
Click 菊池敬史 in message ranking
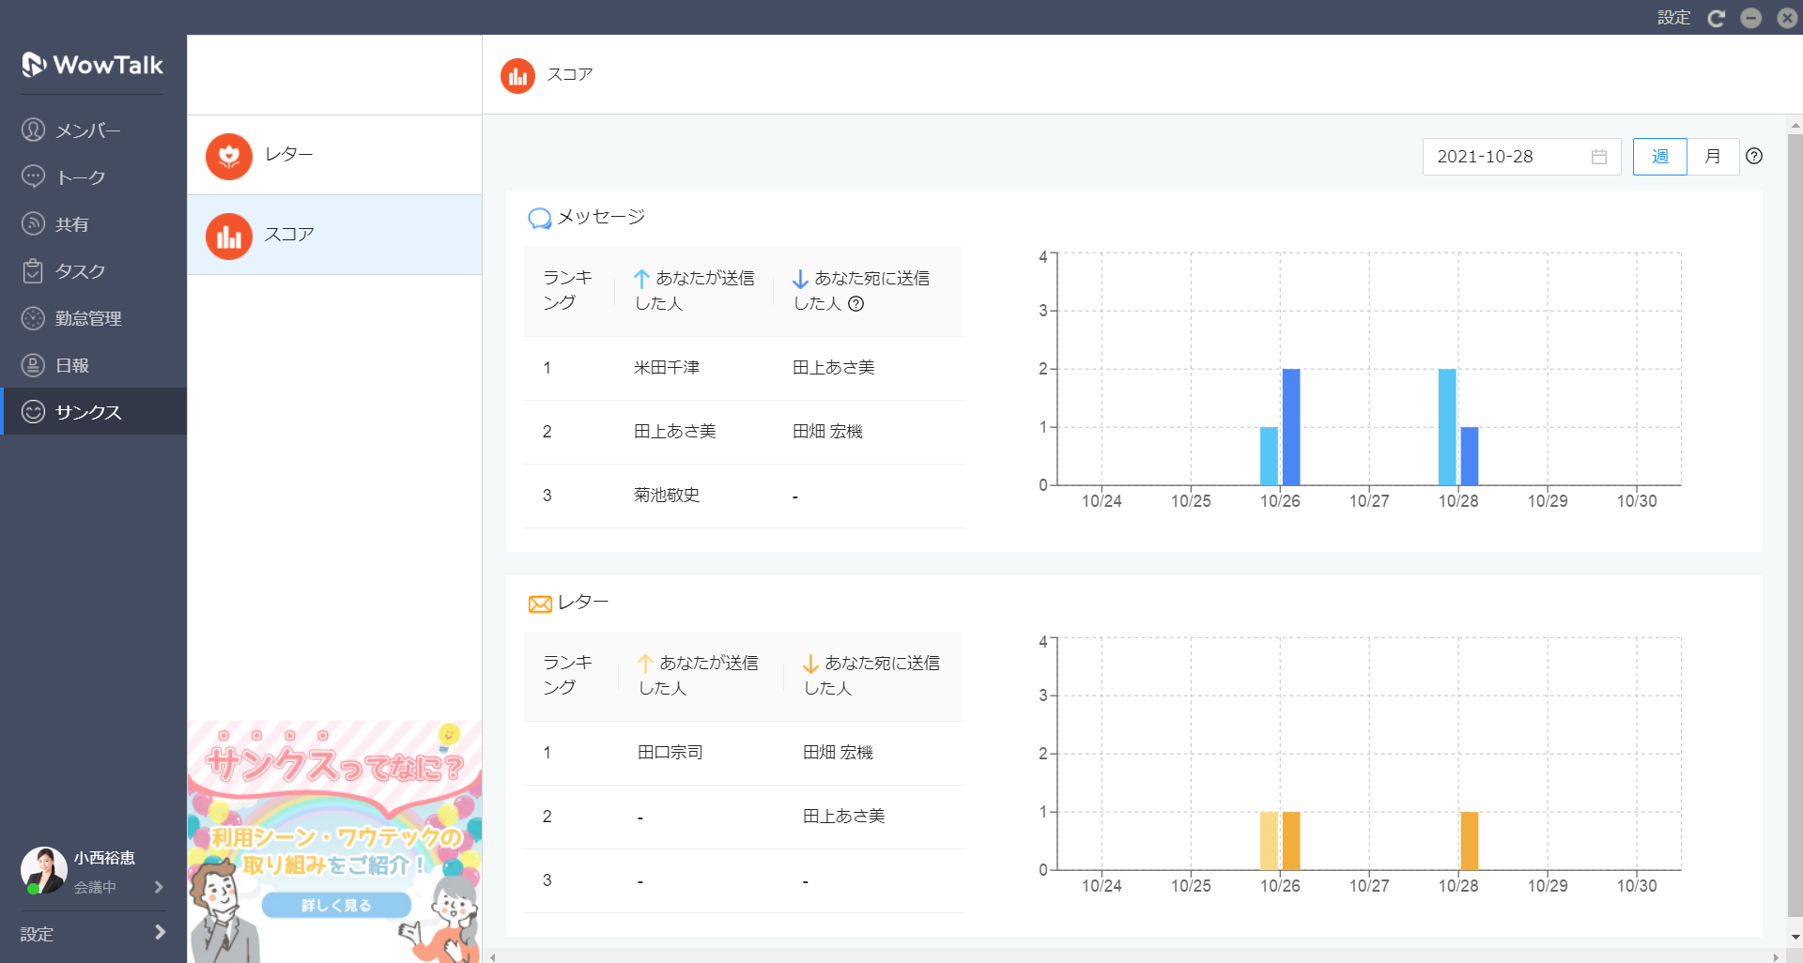667,496
